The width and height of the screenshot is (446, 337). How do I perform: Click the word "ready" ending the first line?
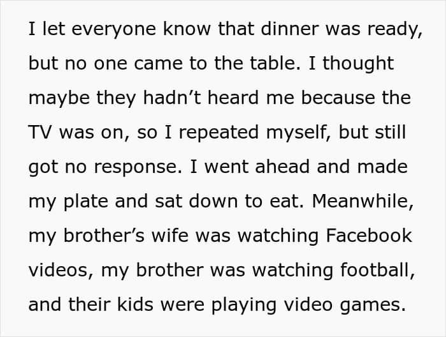click(x=392, y=30)
